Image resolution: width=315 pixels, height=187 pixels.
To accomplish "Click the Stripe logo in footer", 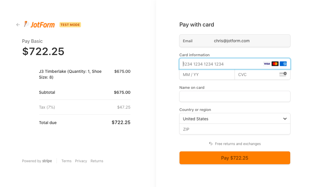I will coord(47,161).
